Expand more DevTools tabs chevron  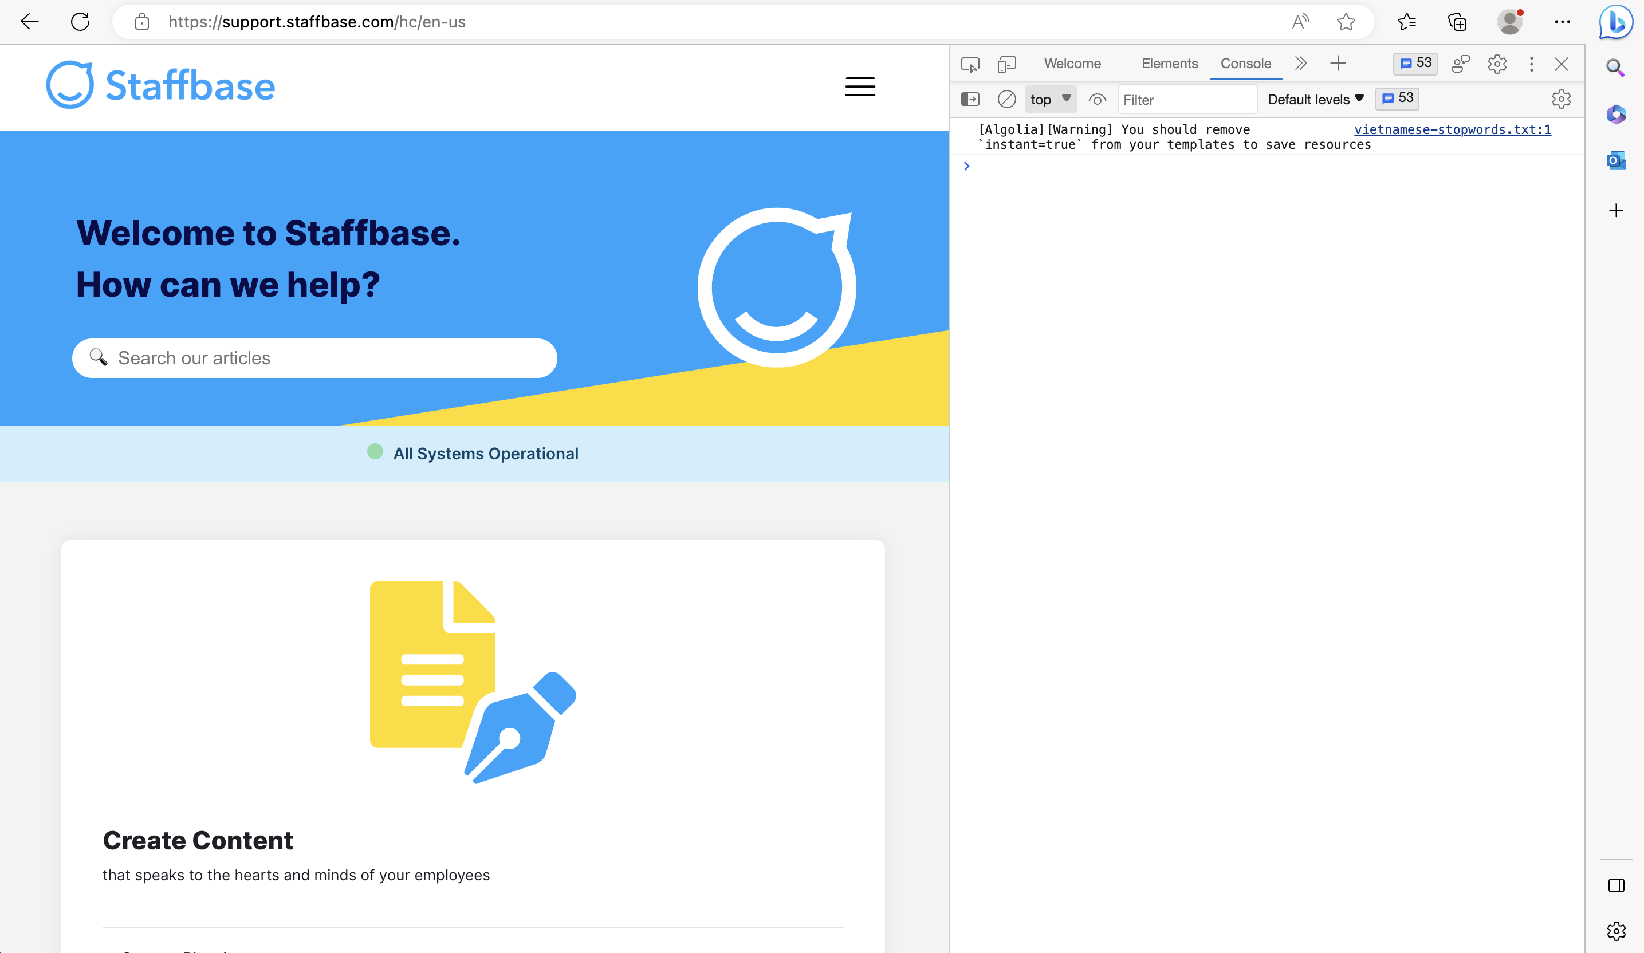1301,63
